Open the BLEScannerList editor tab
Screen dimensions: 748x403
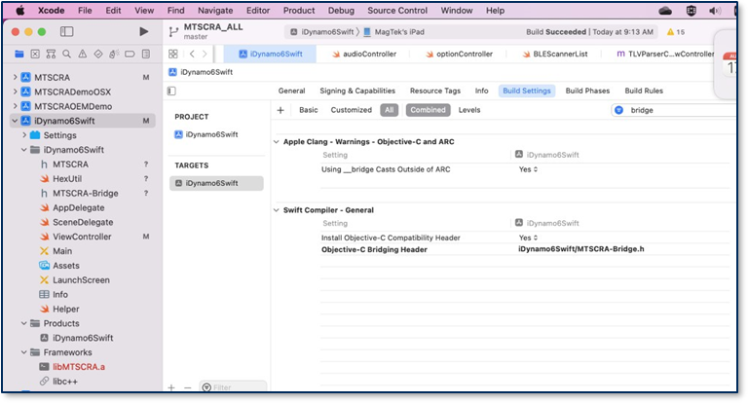tap(555, 54)
